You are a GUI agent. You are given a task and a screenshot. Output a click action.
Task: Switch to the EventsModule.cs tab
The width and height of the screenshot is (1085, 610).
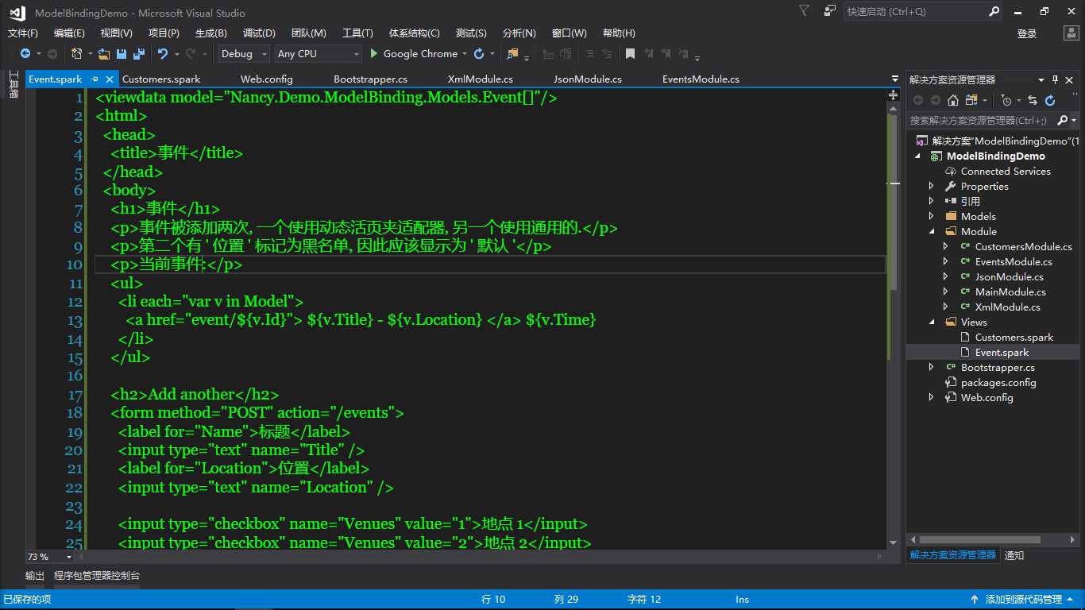coord(701,79)
